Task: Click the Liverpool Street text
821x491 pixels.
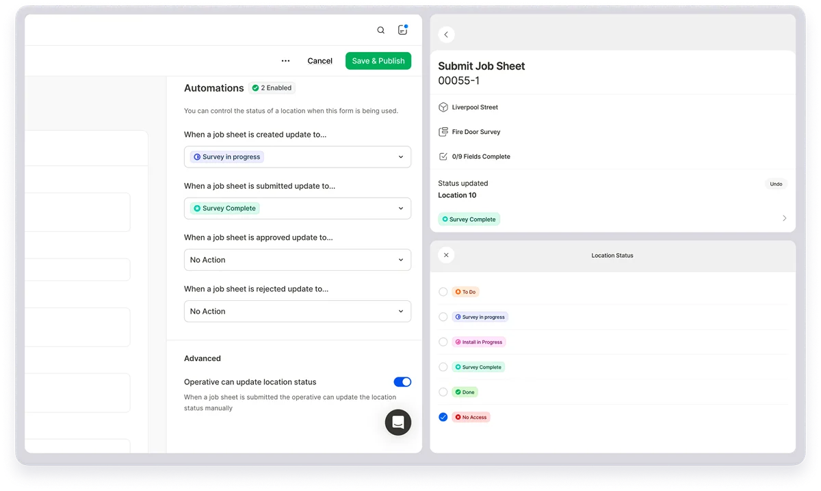Action: [475, 107]
